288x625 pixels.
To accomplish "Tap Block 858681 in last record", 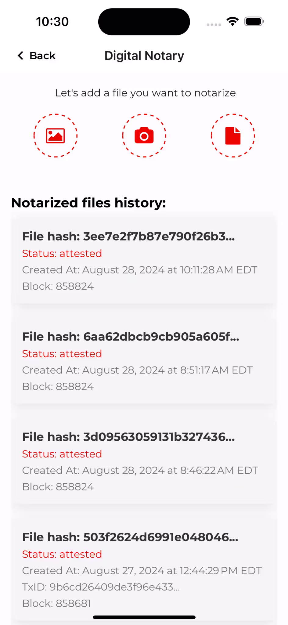I will [56, 603].
